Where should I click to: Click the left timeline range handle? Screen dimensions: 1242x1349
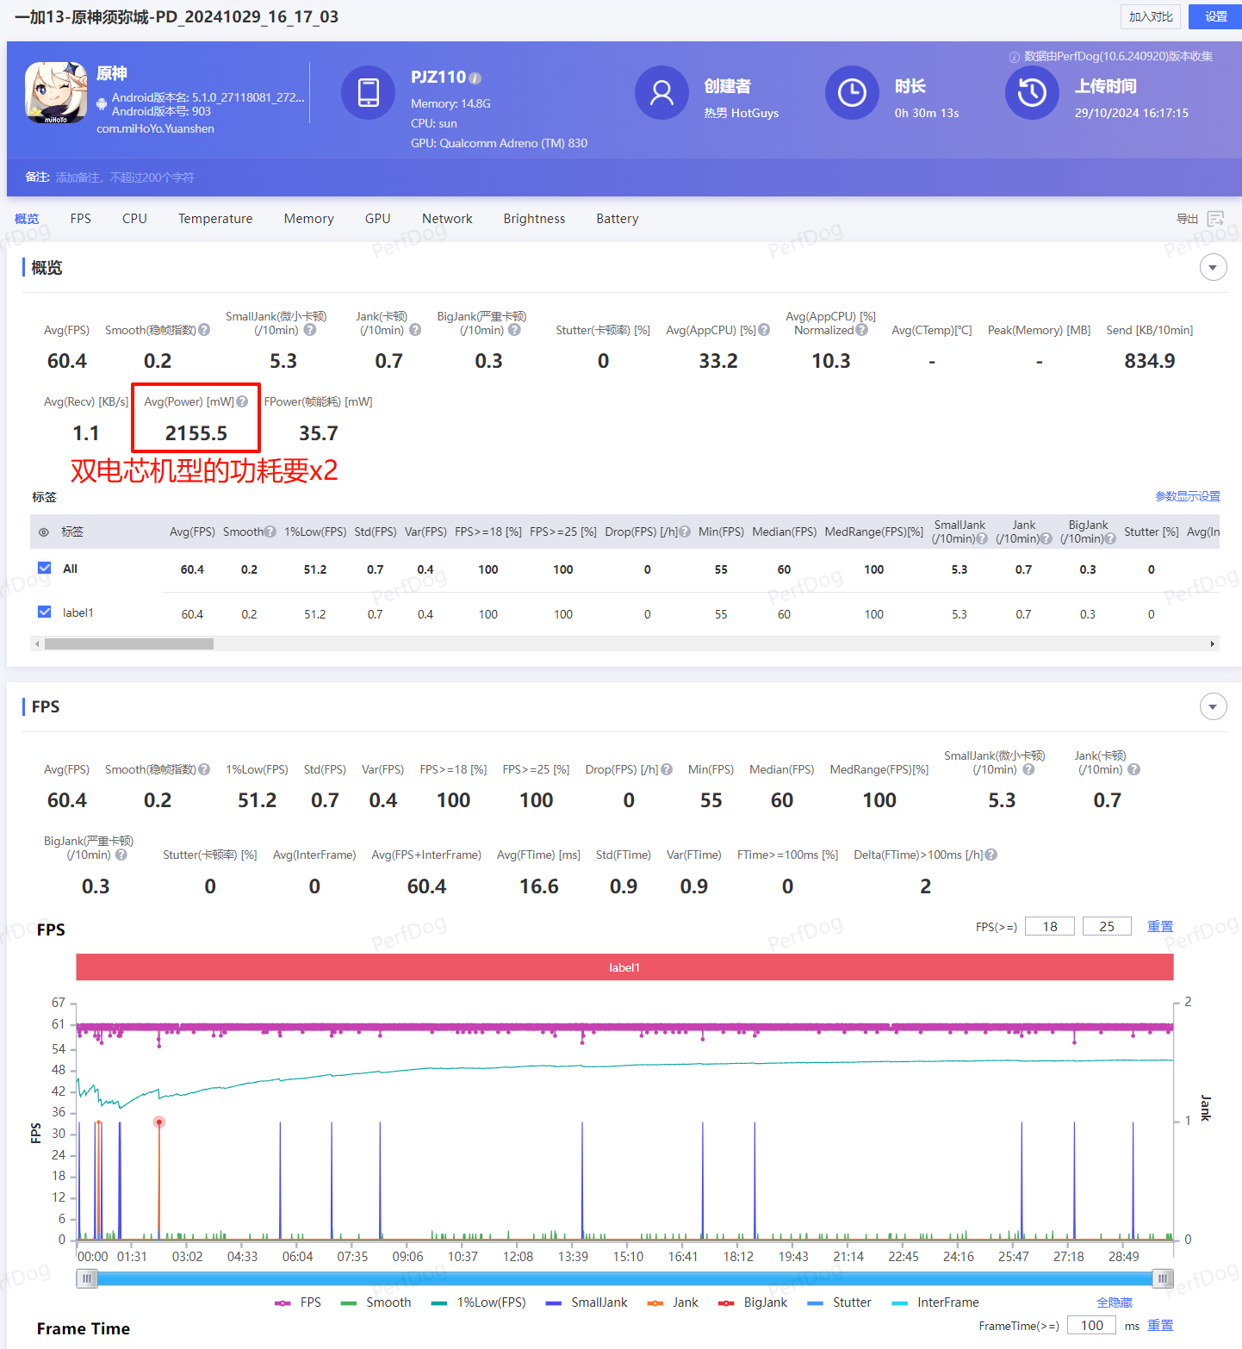coord(87,1279)
